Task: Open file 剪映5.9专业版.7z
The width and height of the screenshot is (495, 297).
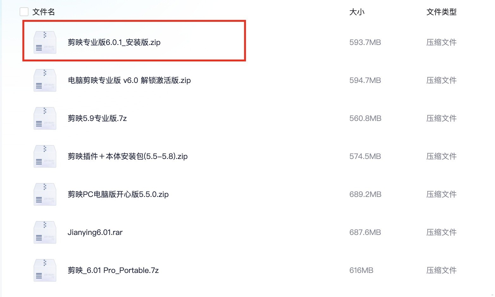Action: [x=97, y=118]
